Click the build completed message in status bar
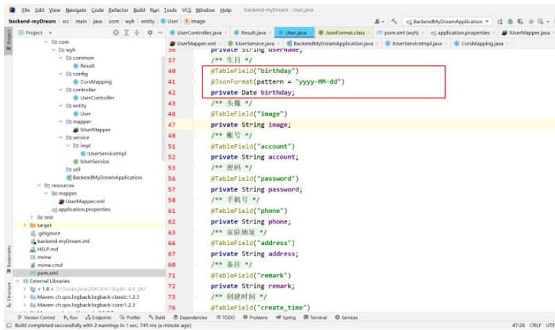This screenshot has height=330, width=555. click(x=103, y=325)
